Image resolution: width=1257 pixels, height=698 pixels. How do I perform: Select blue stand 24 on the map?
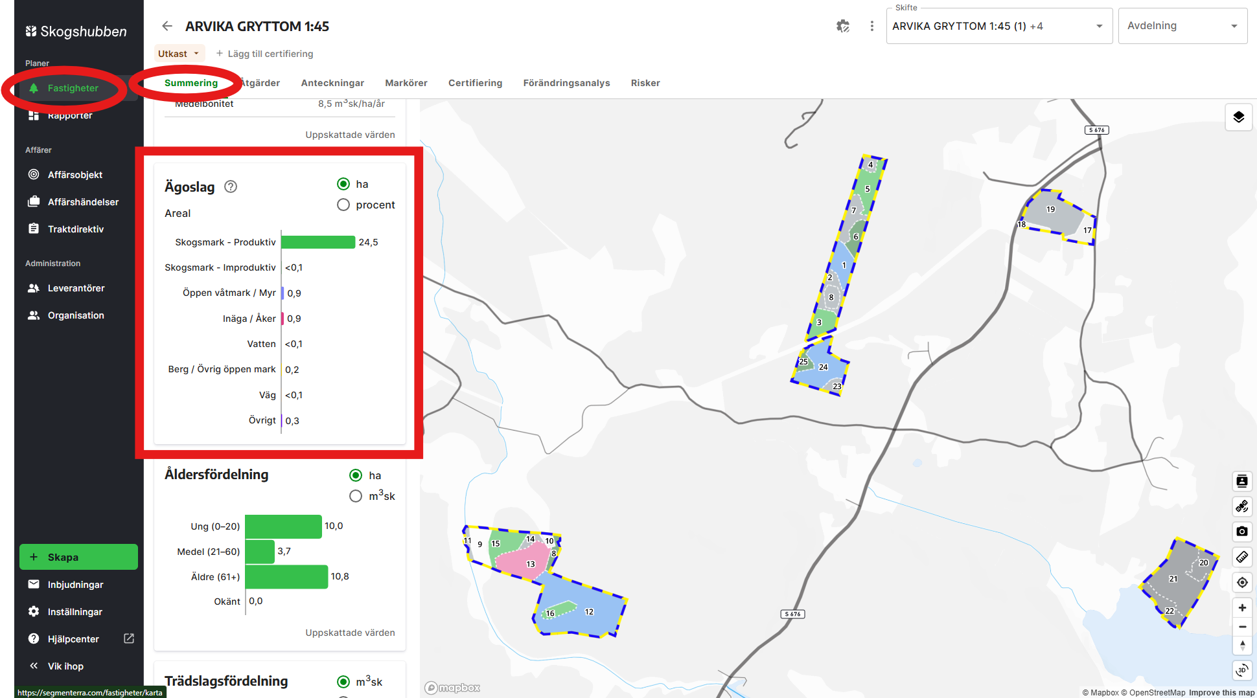click(x=824, y=366)
